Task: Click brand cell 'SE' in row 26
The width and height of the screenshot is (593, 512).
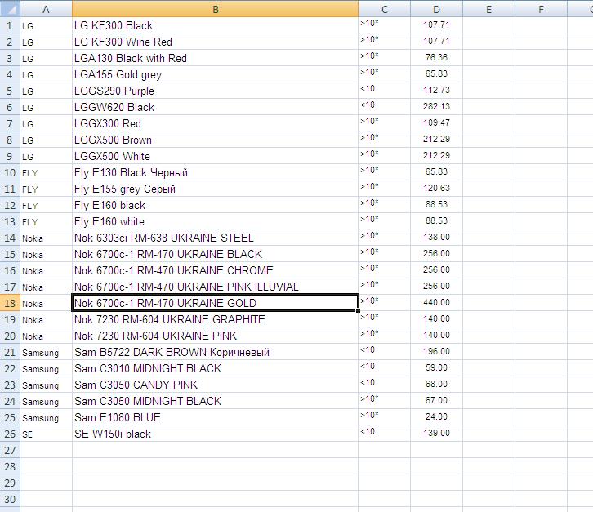Action: pos(46,434)
